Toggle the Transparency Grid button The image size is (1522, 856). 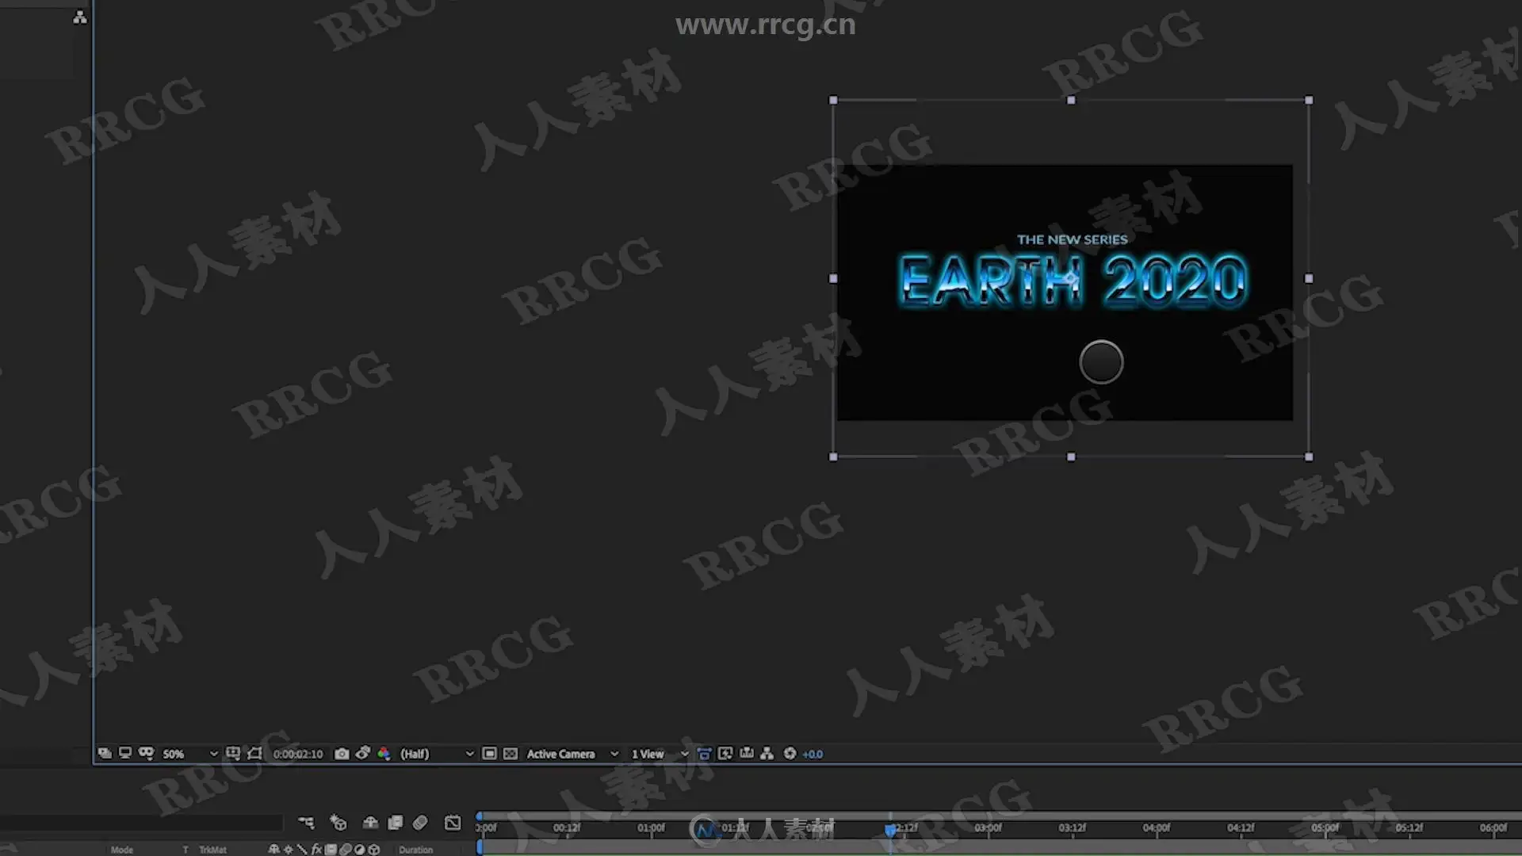pos(511,754)
